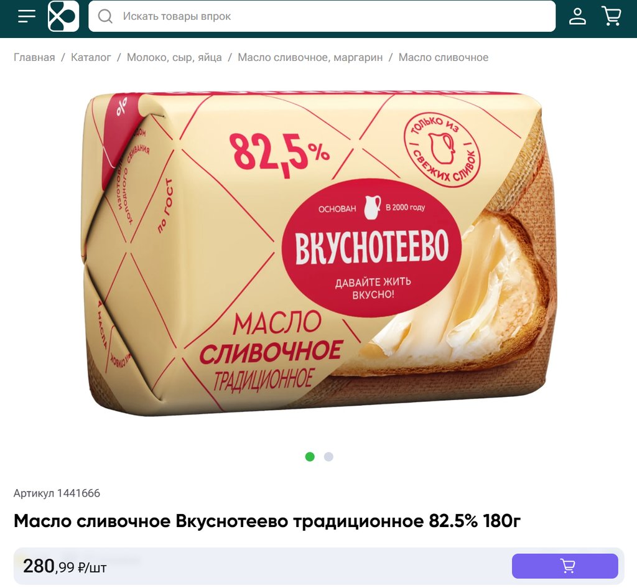The image size is (637, 588).
Task: Open 'Молоко, сыр, яйца' breadcrumb
Action: pos(174,57)
